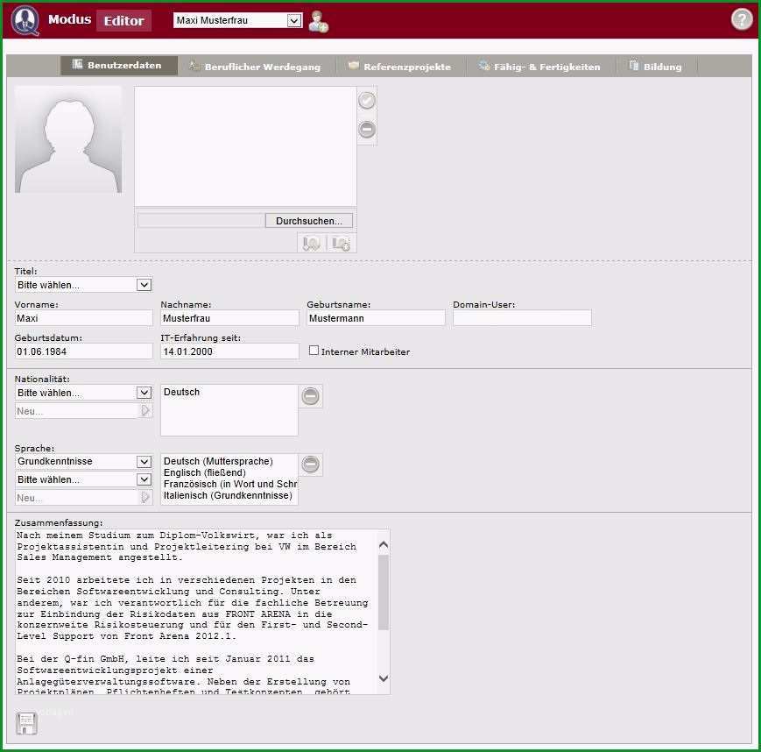Click the Vorname input field
Image resolution: width=761 pixels, height=752 pixels.
[x=83, y=318]
